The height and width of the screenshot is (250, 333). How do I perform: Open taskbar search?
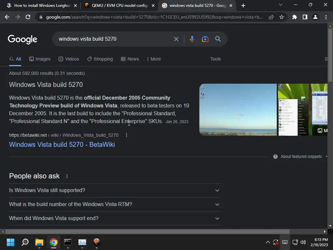coord(25,242)
